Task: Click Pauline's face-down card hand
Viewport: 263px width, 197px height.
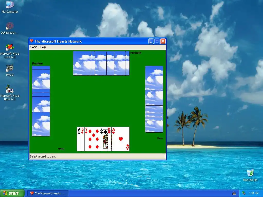Action: (x=41, y=101)
